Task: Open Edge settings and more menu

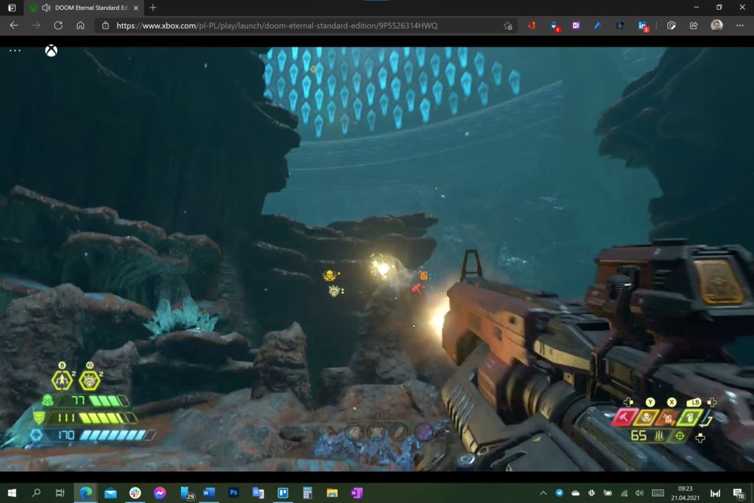Action: [x=740, y=26]
